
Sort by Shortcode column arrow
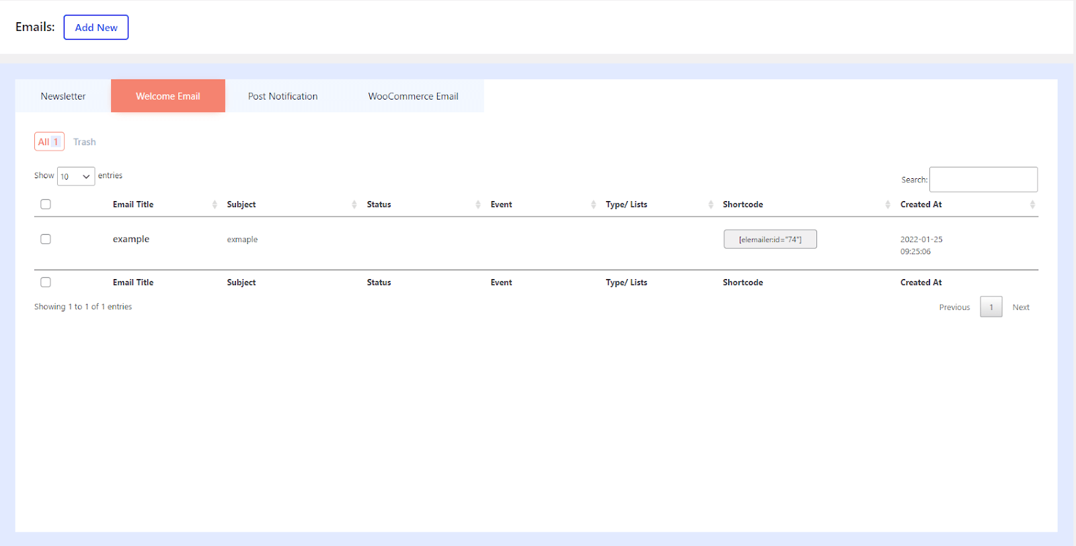pos(888,204)
